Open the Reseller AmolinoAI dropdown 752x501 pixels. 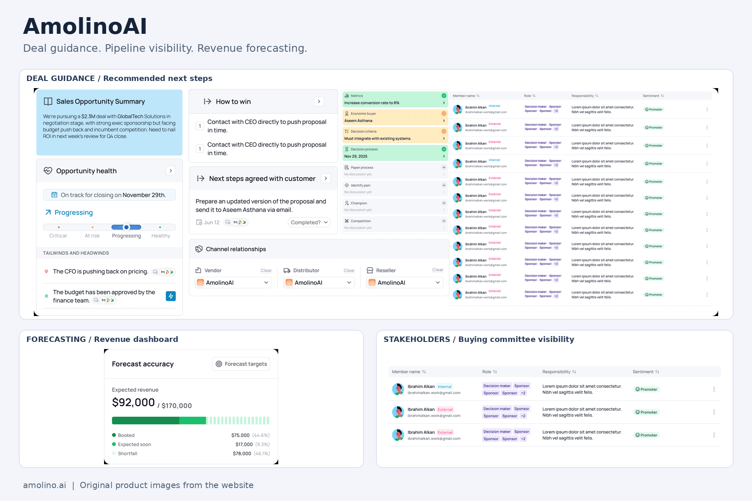[x=404, y=283]
